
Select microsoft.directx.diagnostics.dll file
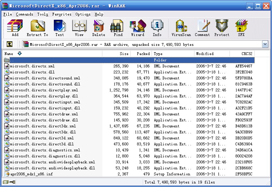pos(45,156)
